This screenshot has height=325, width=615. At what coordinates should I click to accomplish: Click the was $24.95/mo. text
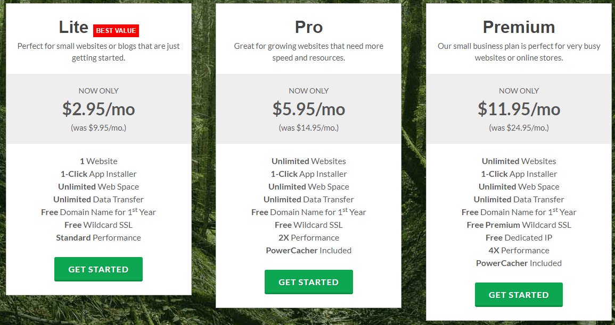(x=519, y=128)
